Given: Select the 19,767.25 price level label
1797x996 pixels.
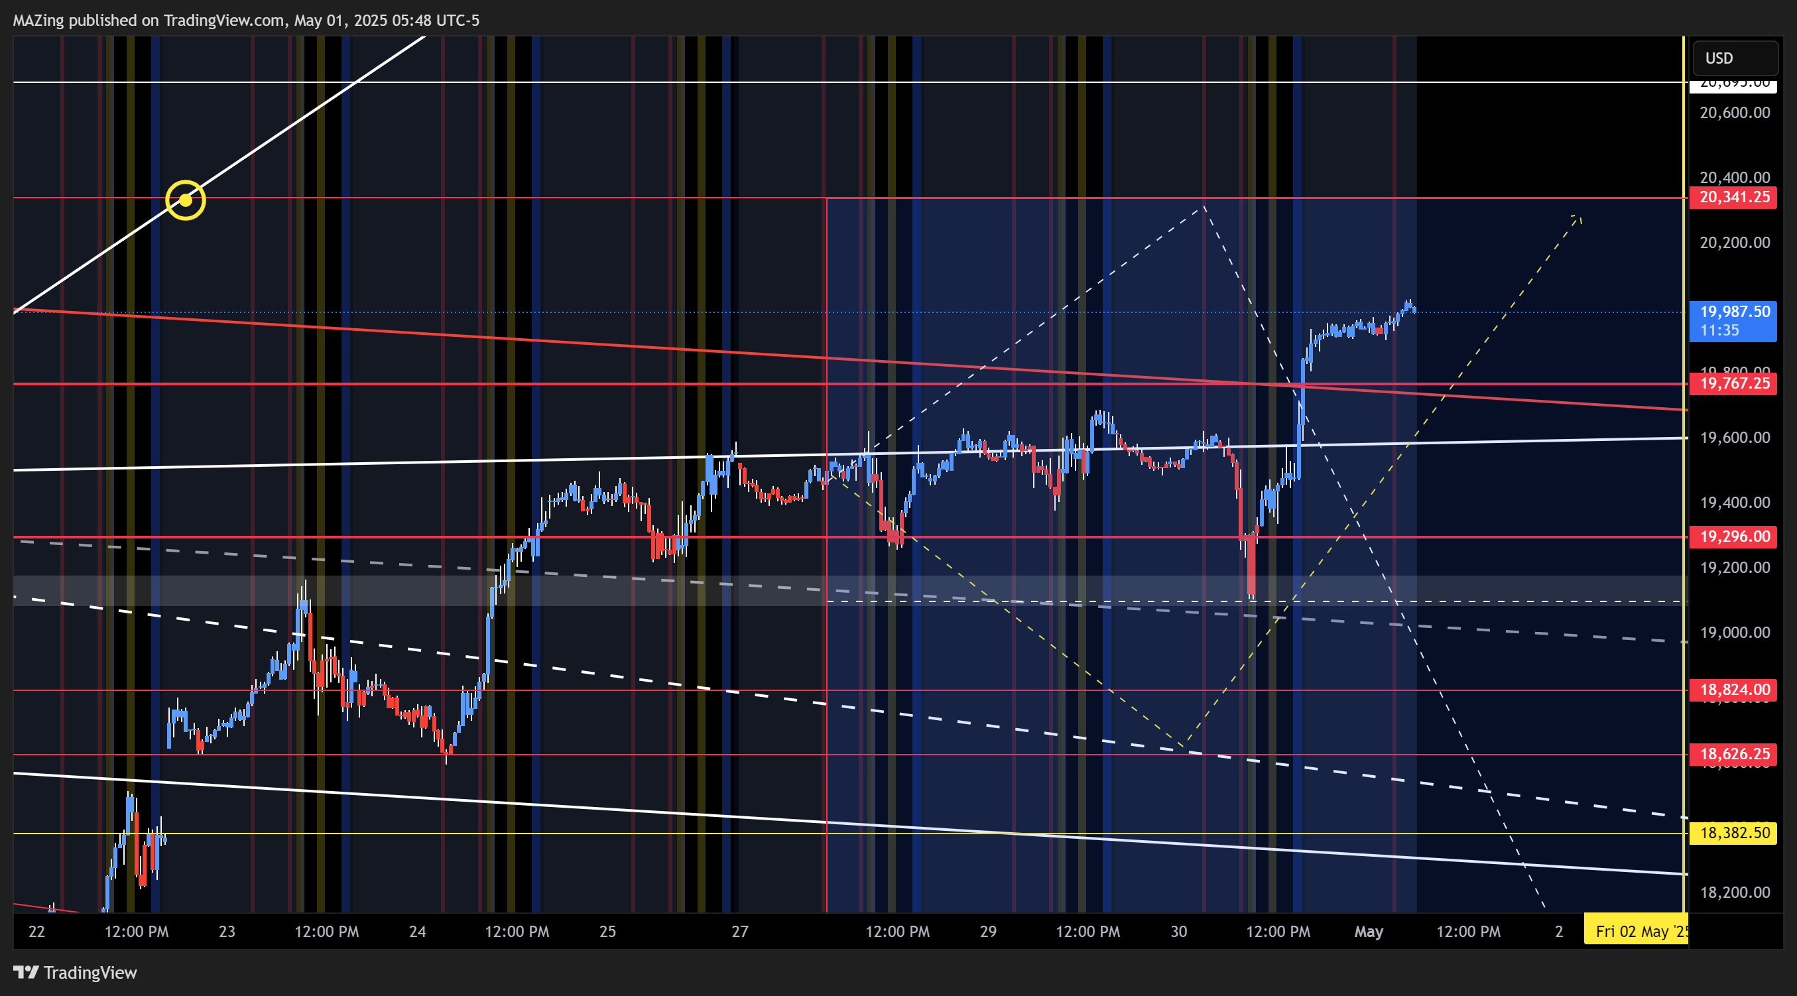Looking at the screenshot, I should 1733,383.
